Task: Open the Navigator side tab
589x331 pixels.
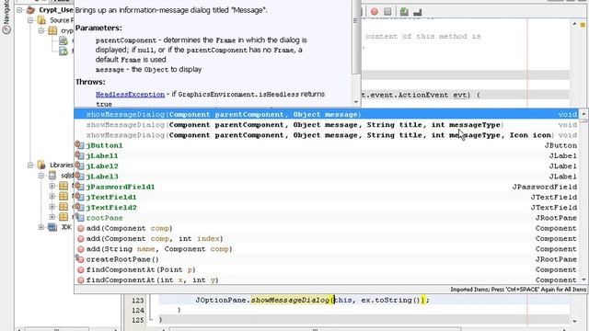Action: point(6,17)
